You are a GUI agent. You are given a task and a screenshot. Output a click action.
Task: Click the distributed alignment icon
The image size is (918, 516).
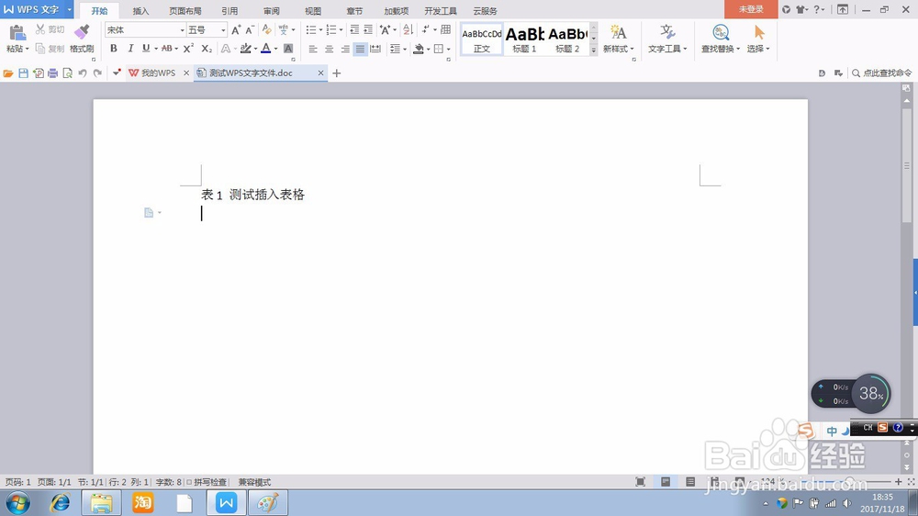375,50
